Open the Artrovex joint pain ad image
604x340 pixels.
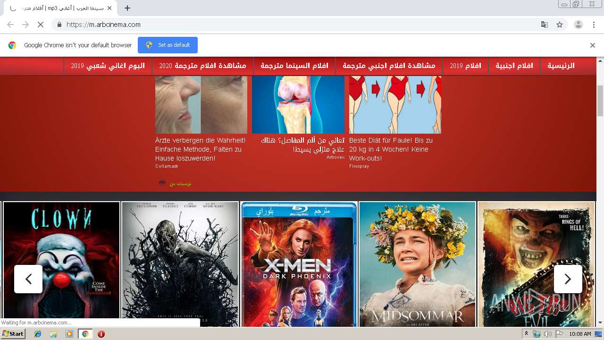[298, 105]
